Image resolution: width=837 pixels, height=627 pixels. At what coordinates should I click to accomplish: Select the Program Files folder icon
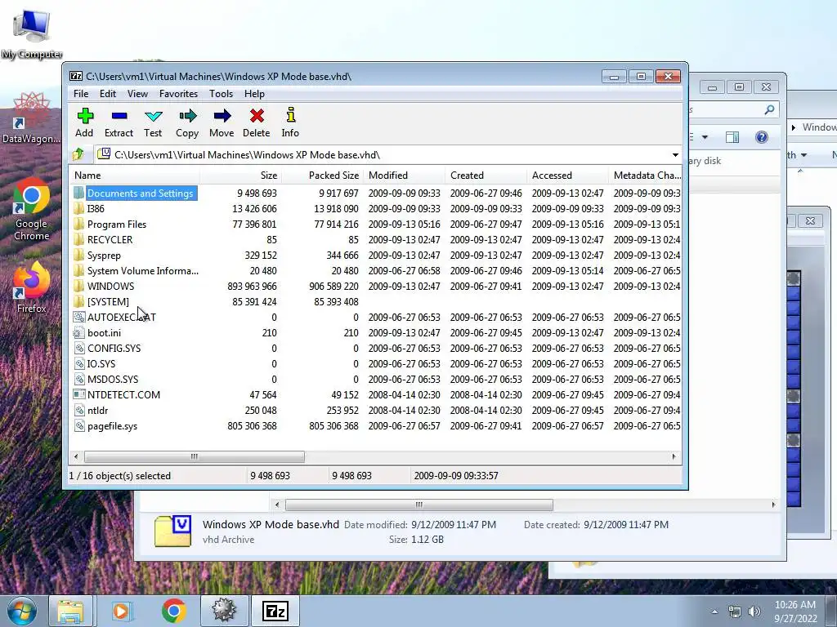(x=79, y=224)
